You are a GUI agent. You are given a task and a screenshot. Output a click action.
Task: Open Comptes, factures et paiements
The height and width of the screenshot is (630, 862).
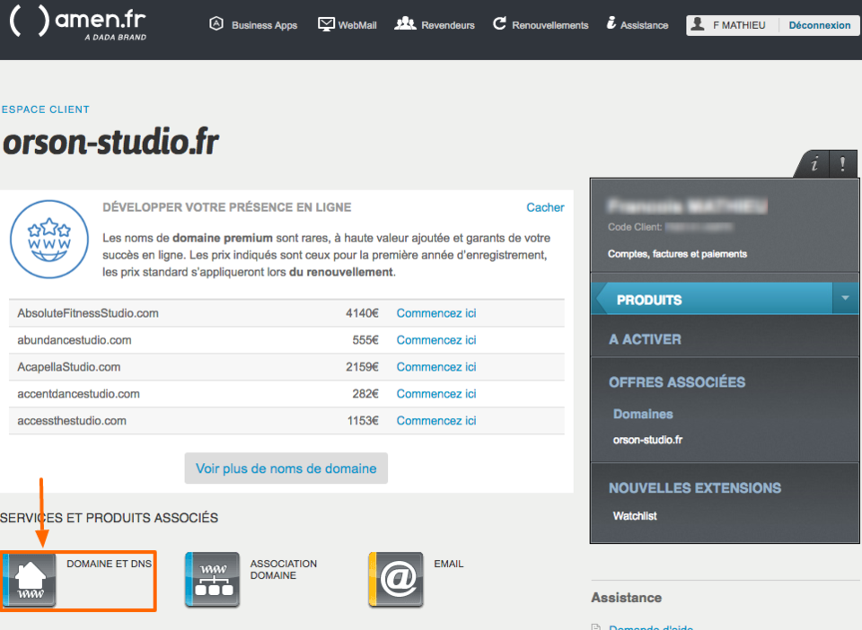pos(677,254)
